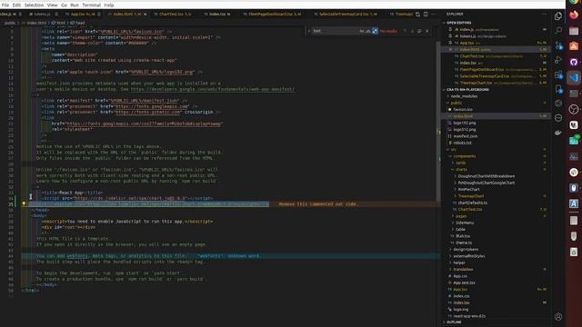The image size is (582, 327).
Task: Collapse the components folder
Action: click(464, 156)
